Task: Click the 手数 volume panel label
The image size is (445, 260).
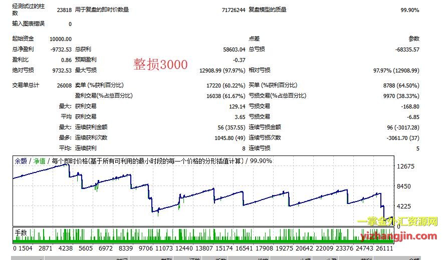Action: (x=21, y=232)
